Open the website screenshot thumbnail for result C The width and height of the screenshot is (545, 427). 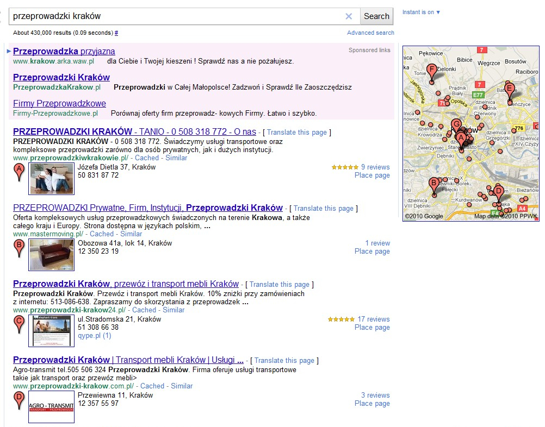(52, 331)
